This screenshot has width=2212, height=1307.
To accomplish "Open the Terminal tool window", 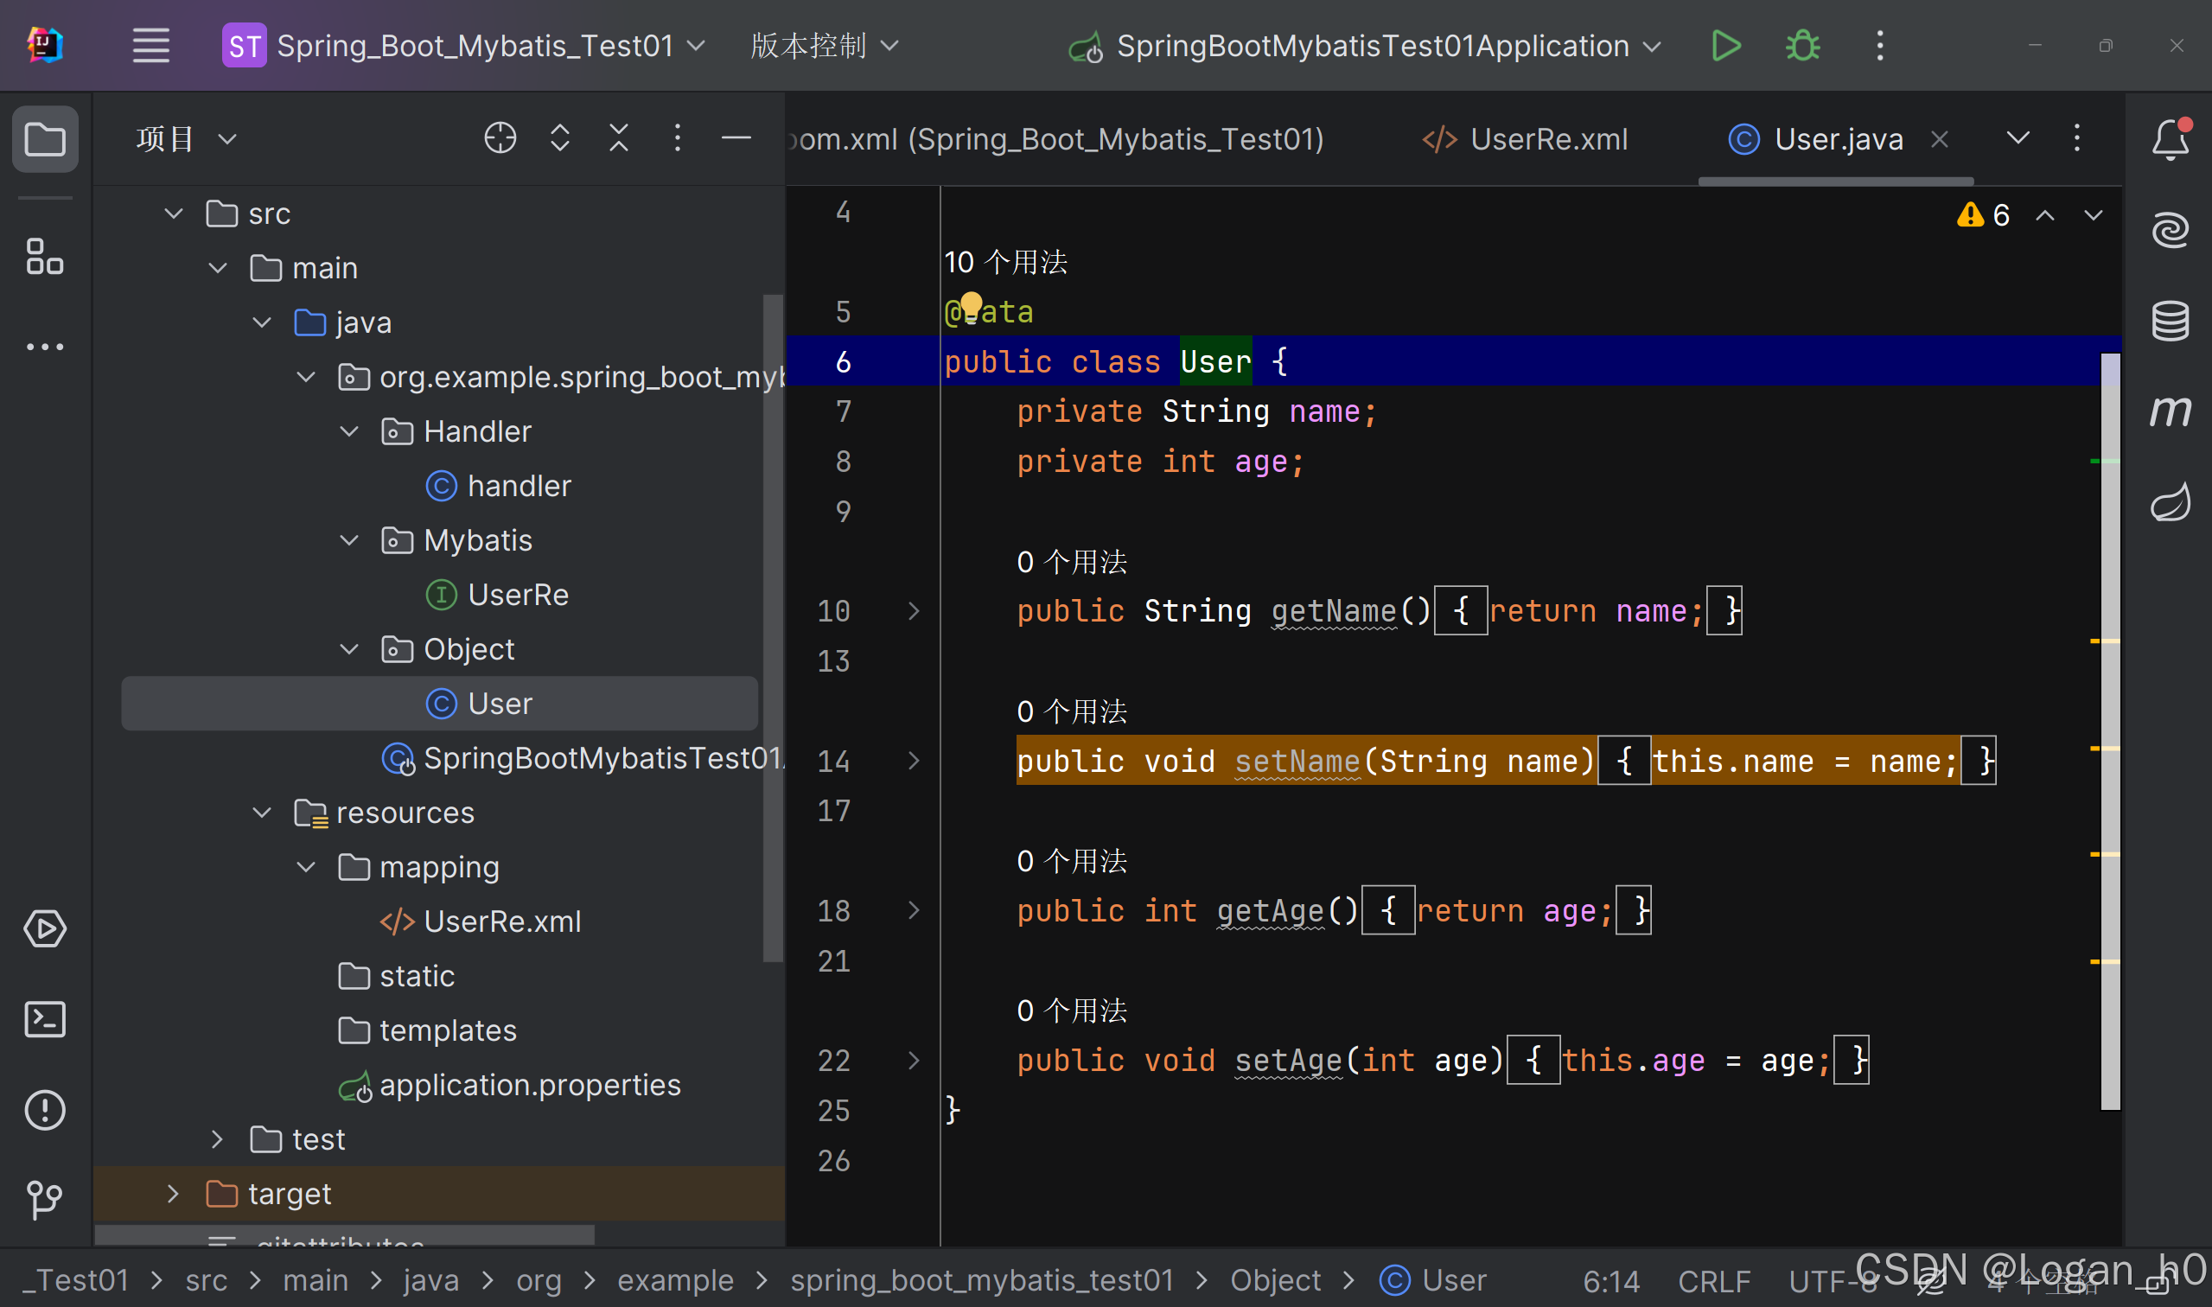I will point(45,1019).
